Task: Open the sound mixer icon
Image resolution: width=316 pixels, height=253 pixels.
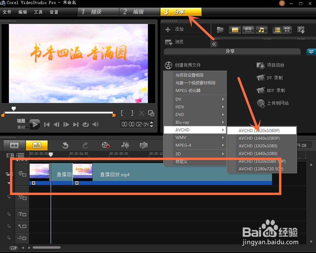Action: pyautogui.click(x=125, y=145)
